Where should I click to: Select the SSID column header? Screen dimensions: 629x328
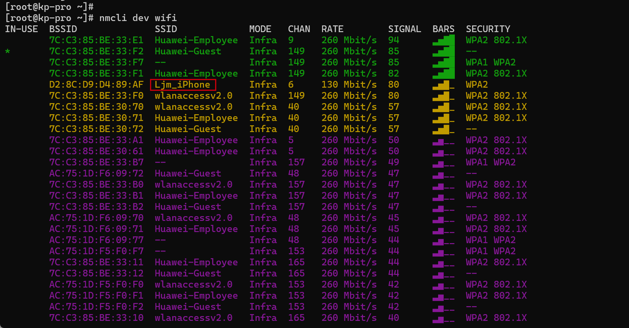point(166,29)
